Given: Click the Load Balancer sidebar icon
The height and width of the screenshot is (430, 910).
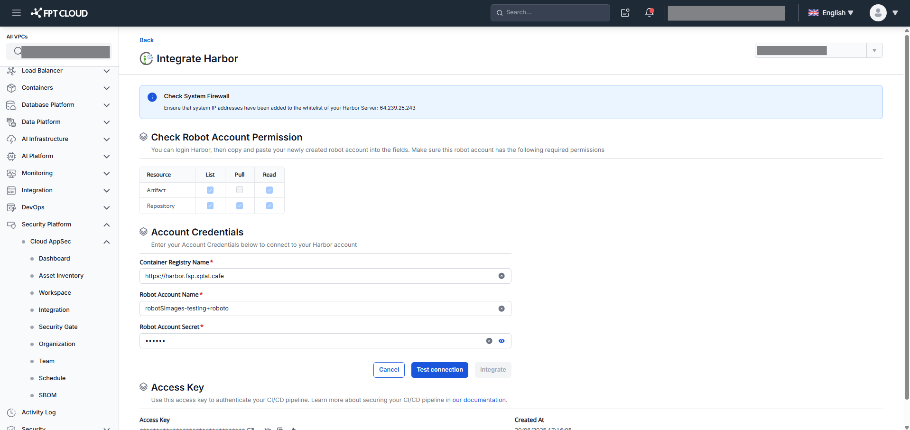Looking at the screenshot, I should click(11, 71).
